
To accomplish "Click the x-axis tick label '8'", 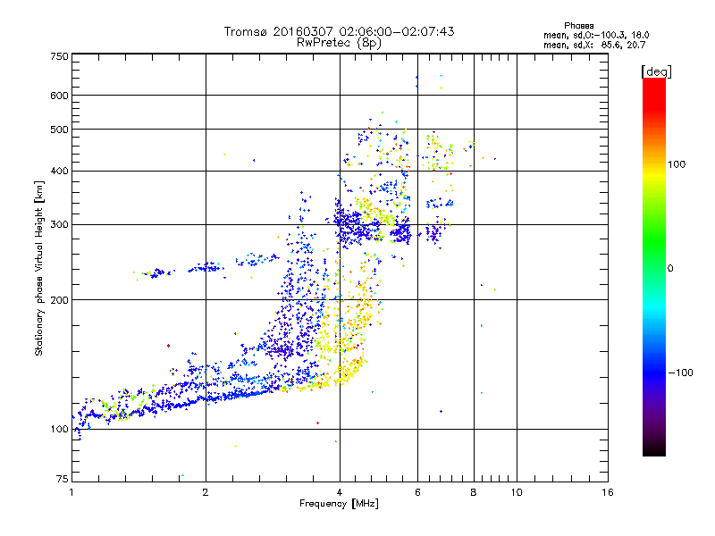I will [x=474, y=492].
